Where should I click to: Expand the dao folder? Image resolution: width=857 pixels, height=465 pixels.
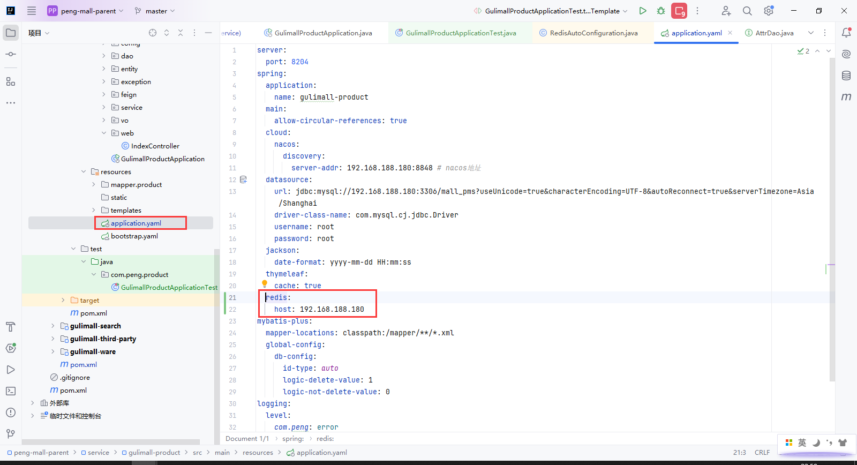[104, 56]
